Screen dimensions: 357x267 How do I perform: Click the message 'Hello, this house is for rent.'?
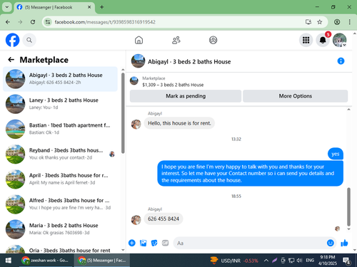tap(179, 123)
